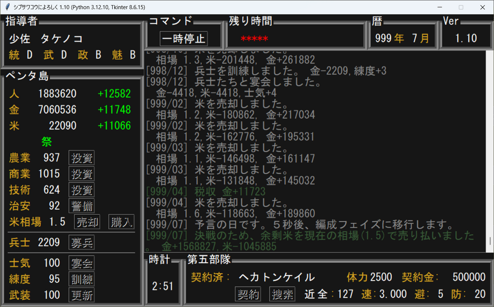Recruit soldiers using 募兵 button
This screenshot has height=307, width=494.
point(81,242)
